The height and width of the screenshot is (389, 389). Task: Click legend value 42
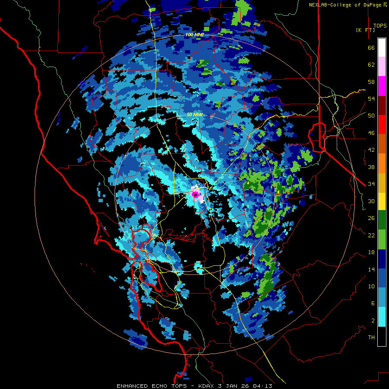click(x=371, y=150)
